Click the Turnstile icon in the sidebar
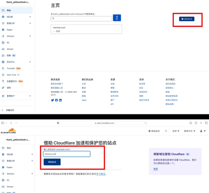Viewport: 209px width, 193px height. pyautogui.click(x=3, y=68)
